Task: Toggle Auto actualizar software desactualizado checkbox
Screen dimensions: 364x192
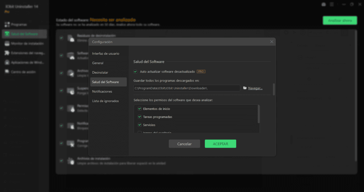Action: coord(135,71)
